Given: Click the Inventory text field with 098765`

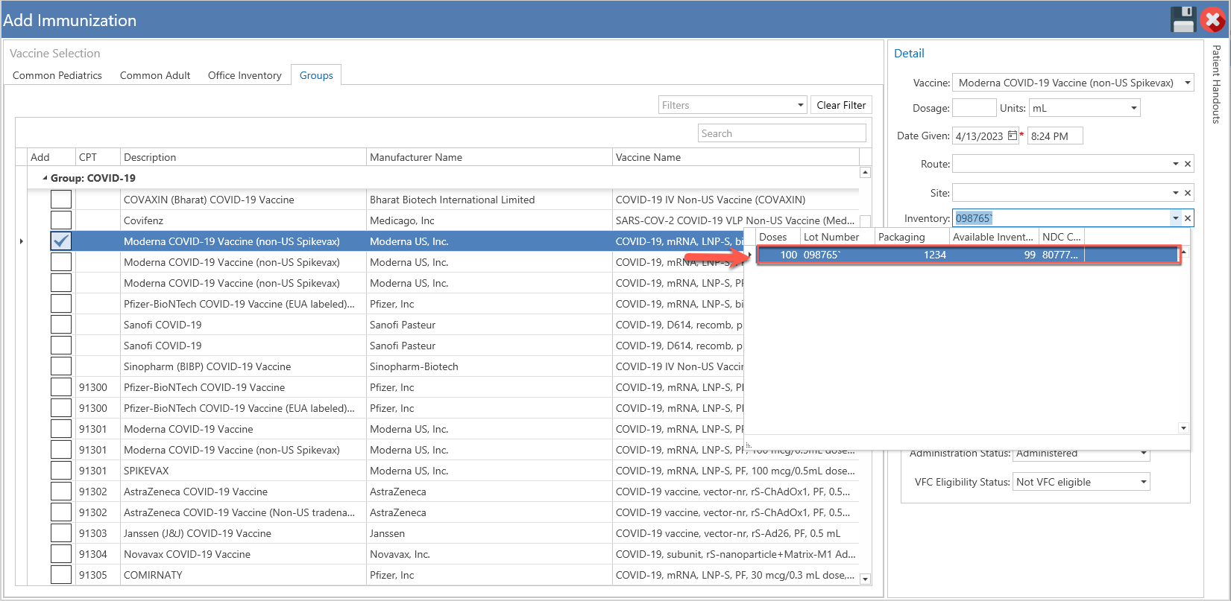Looking at the screenshot, I should click(x=1061, y=218).
